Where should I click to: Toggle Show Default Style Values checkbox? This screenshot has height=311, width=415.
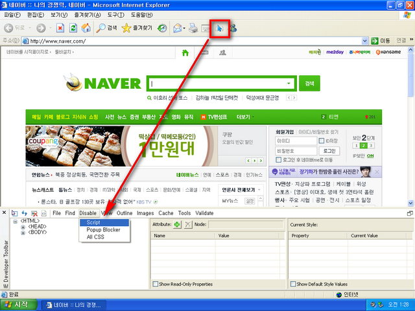coord(293,284)
